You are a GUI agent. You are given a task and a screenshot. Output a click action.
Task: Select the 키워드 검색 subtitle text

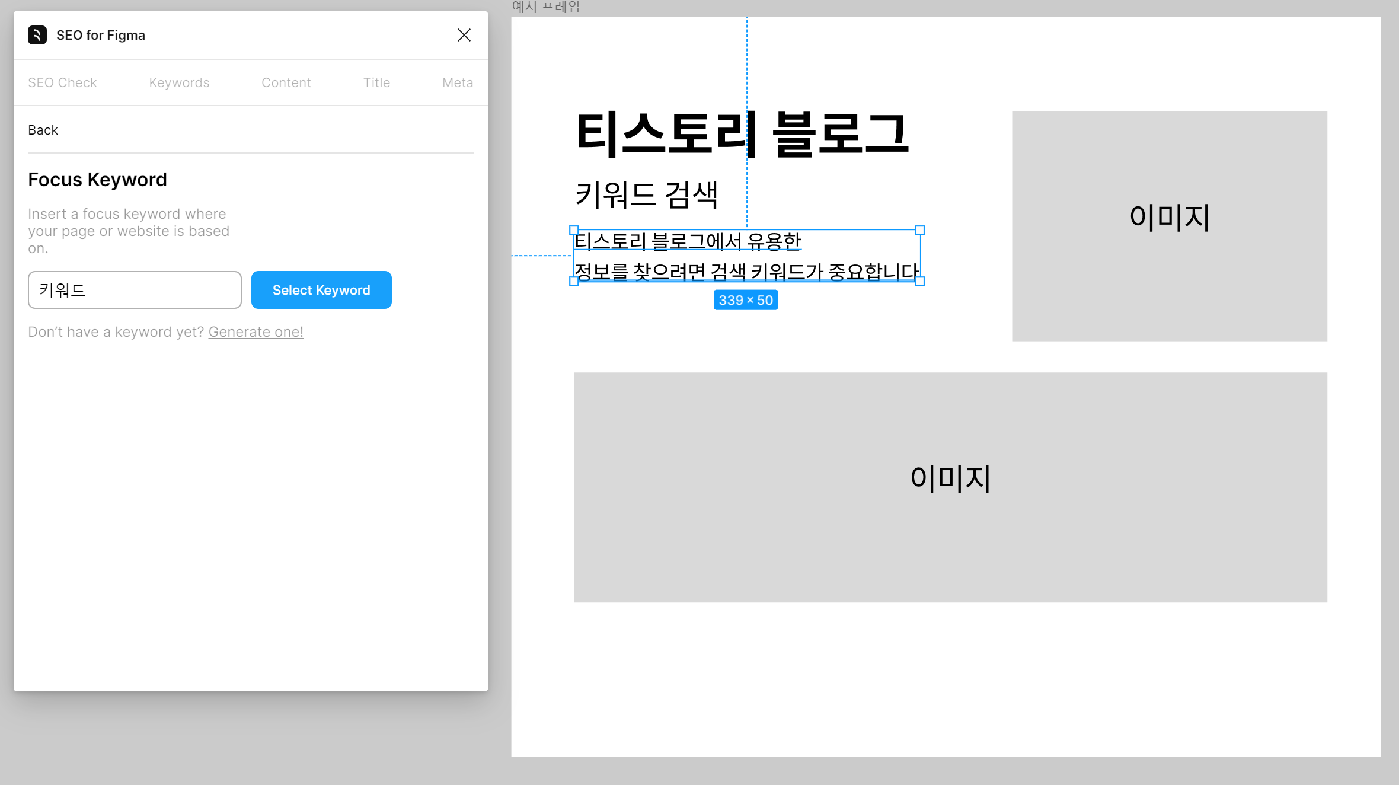pos(646,195)
